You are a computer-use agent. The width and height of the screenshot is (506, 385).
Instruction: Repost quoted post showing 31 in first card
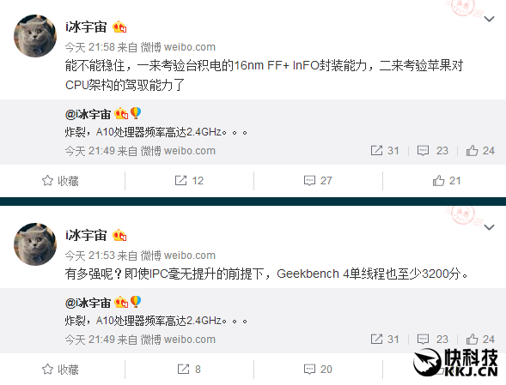pos(385,150)
